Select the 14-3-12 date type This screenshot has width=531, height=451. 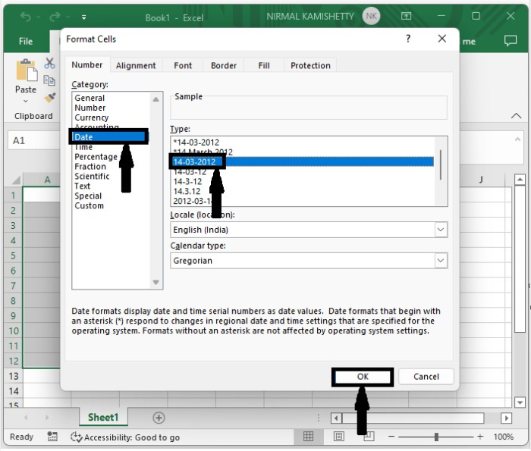click(187, 181)
